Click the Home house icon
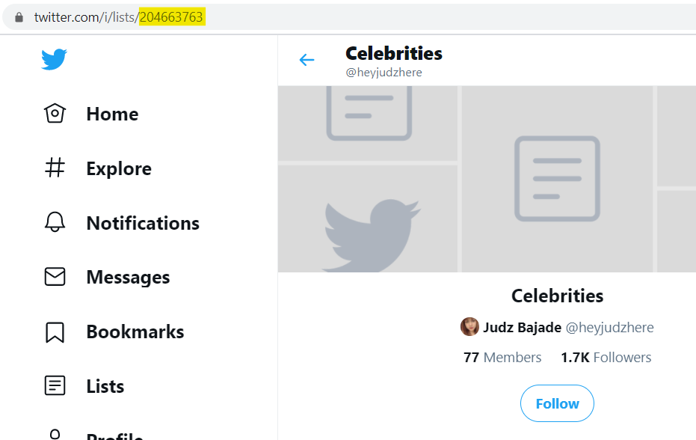This screenshot has height=440, width=696. pos(55,113)
